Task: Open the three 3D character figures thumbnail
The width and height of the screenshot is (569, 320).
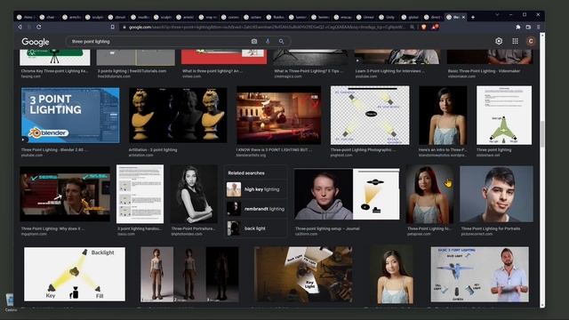Action: click(189, 275)
